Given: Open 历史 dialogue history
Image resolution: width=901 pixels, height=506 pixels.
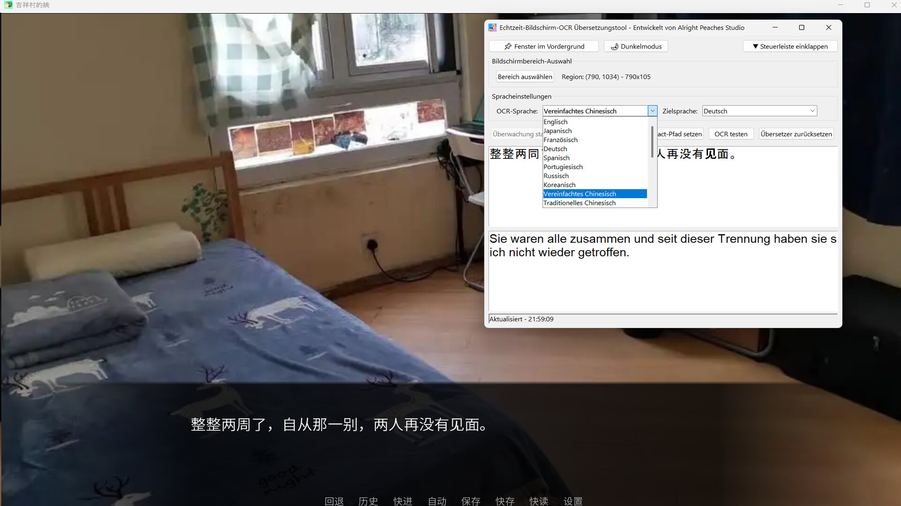Looking at the screenshot, I should (x=368, y=501).
